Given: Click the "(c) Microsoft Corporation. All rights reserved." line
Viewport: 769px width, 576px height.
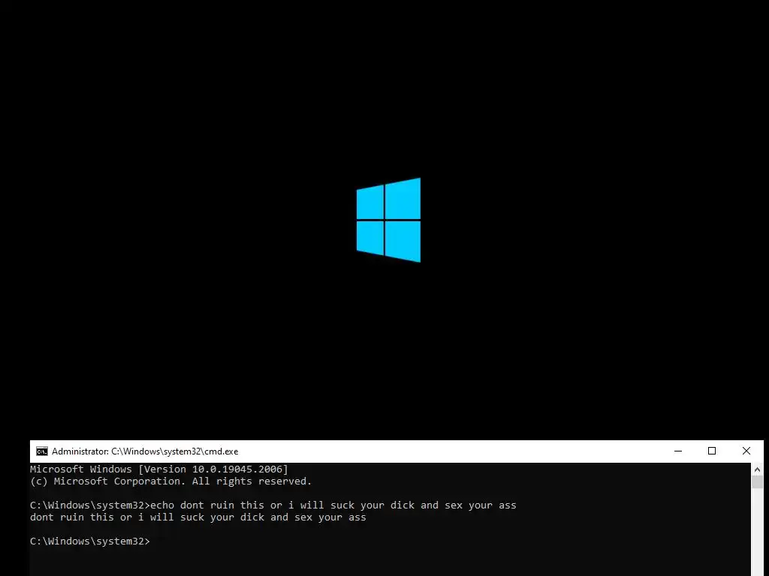Looking at the screenshot, I should [170, 481].
